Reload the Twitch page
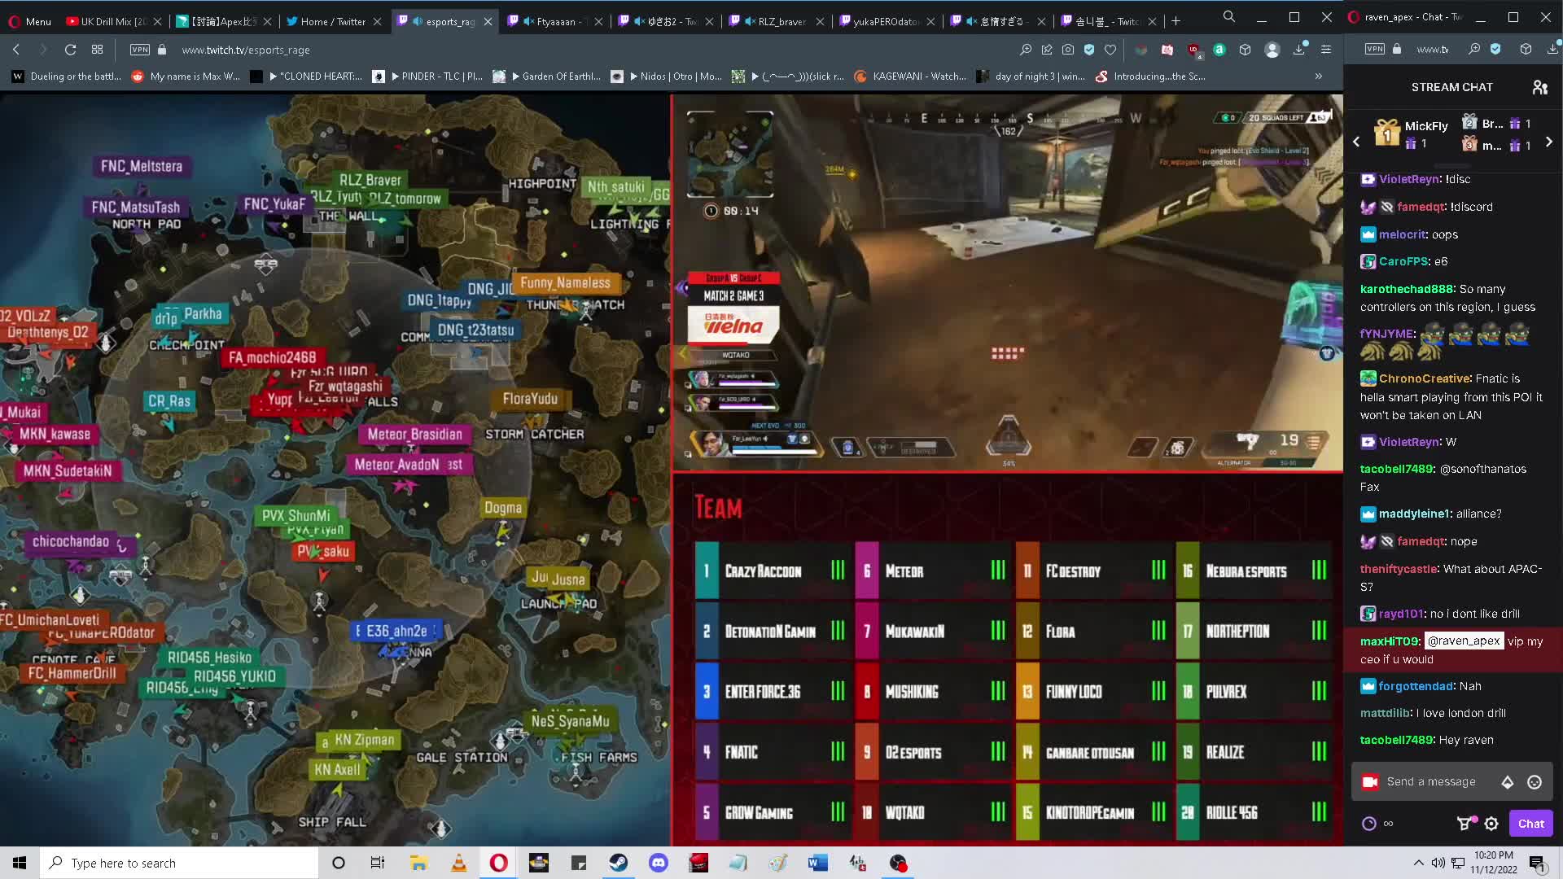The width and height of the screenshot is (1563, 879). [70, 50]
